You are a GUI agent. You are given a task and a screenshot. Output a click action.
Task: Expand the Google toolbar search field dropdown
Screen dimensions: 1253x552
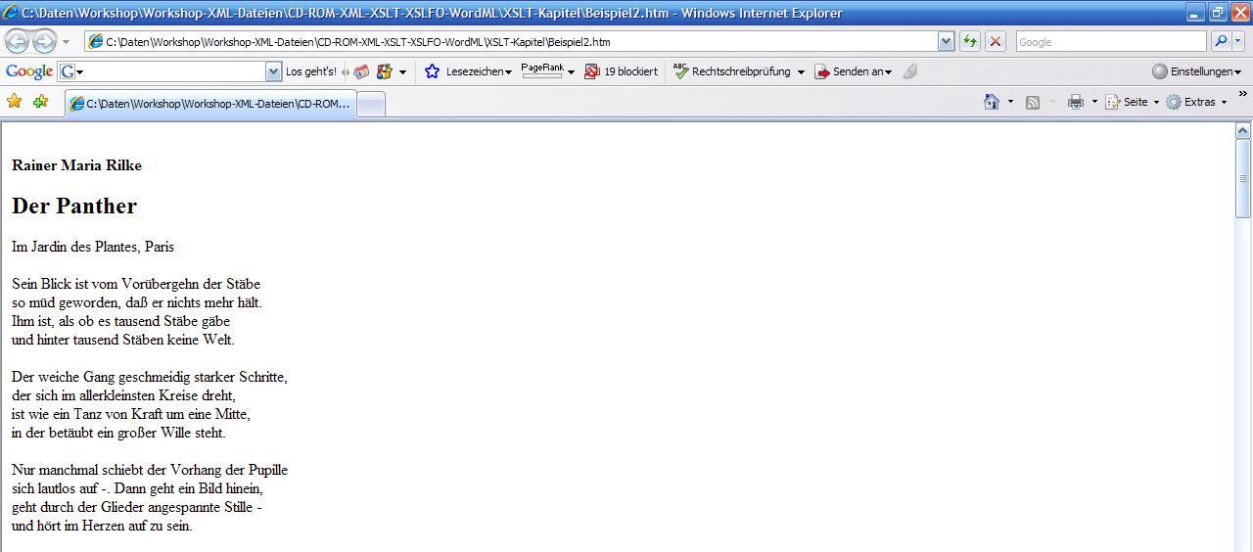pos(273,71)
